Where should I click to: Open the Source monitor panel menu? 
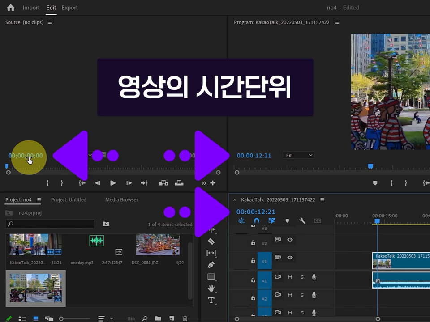coord(50,22)
